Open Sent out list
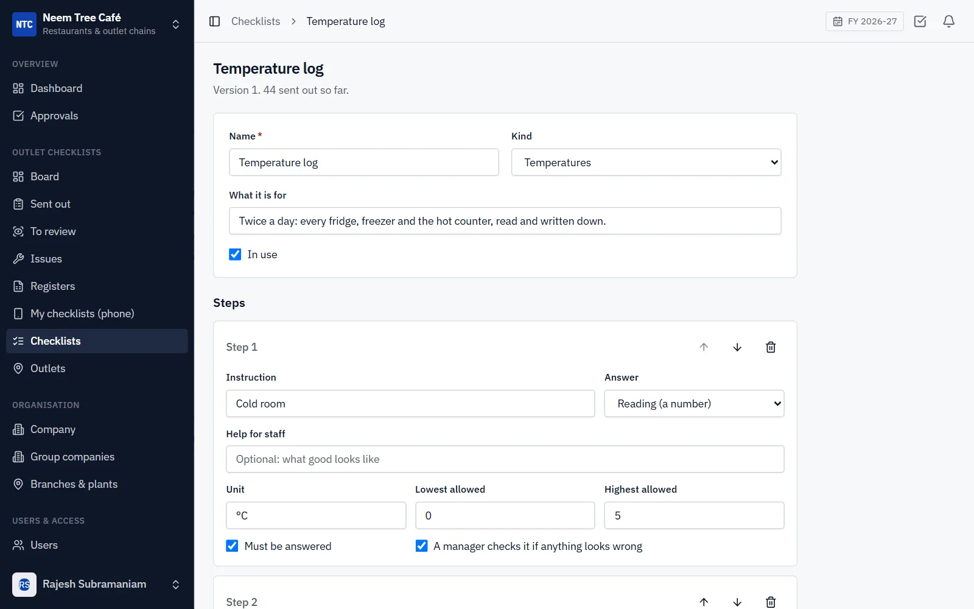Viewport: 974px width, 609px height. click(97, 204)
